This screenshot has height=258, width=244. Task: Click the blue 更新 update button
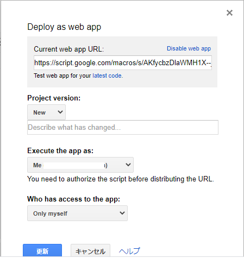42,250
